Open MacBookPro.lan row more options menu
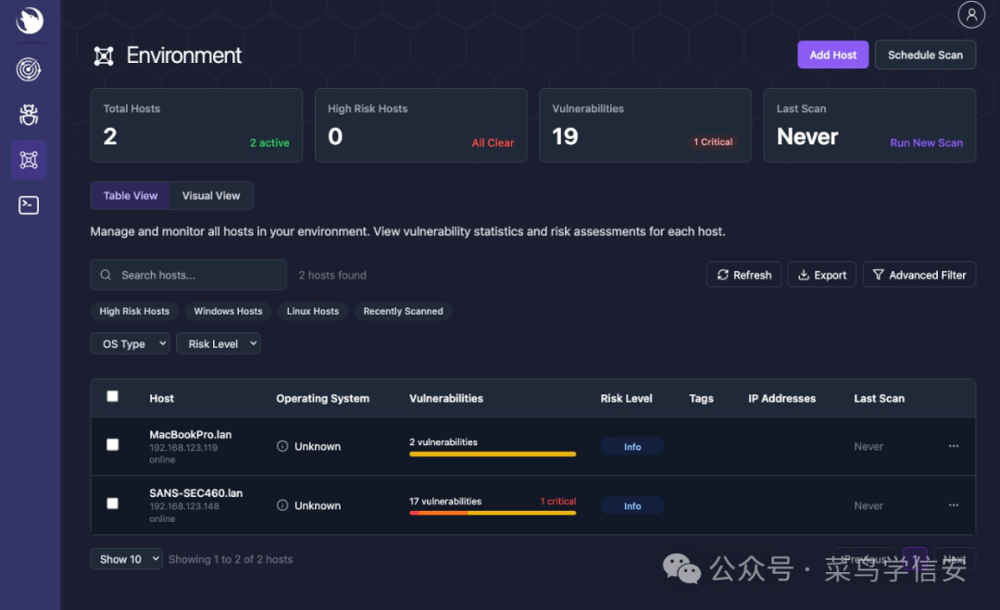Image resolution: width=1000 pixels, height=610 pixels. (x=954, y=446)
